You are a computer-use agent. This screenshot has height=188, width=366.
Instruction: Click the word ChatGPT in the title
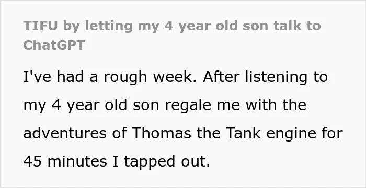pyautogui.click(x=54, y=45)
